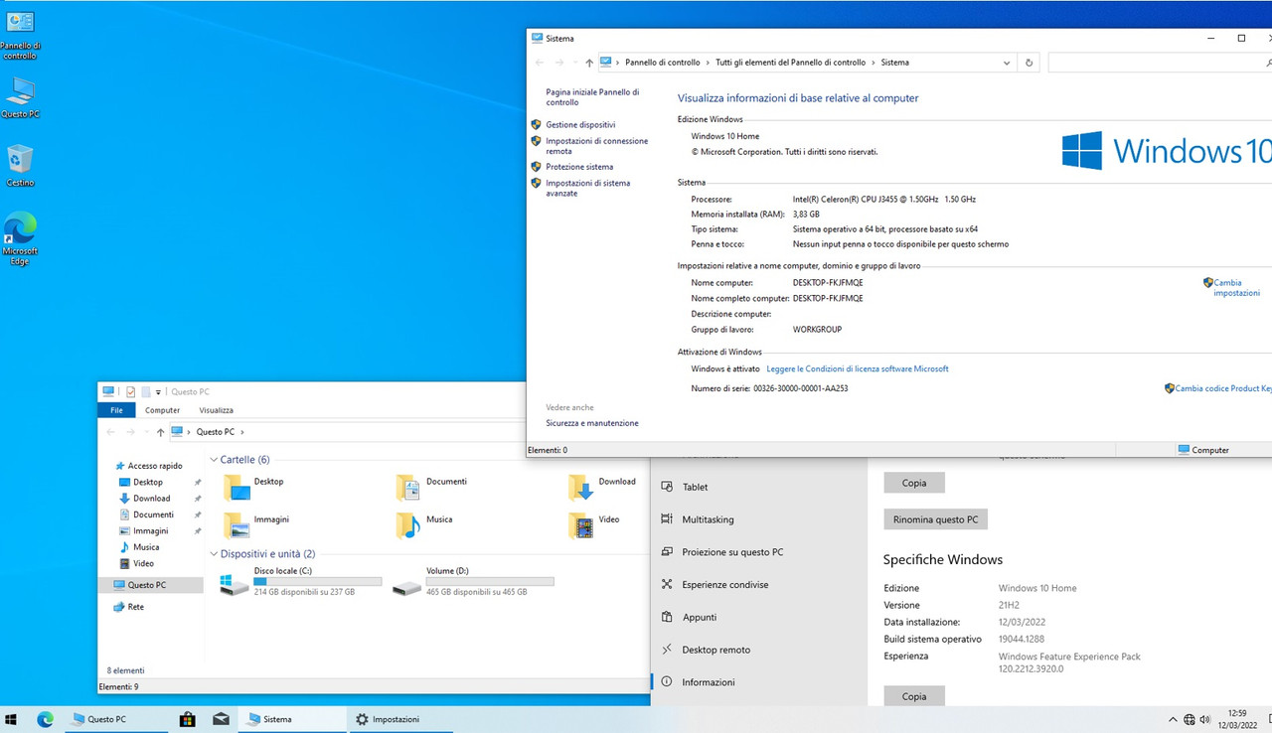Viewport: 1272px width, 733px height.
Task: Click New folder icon in Explorer quick access toolbar
Action: 145,391
